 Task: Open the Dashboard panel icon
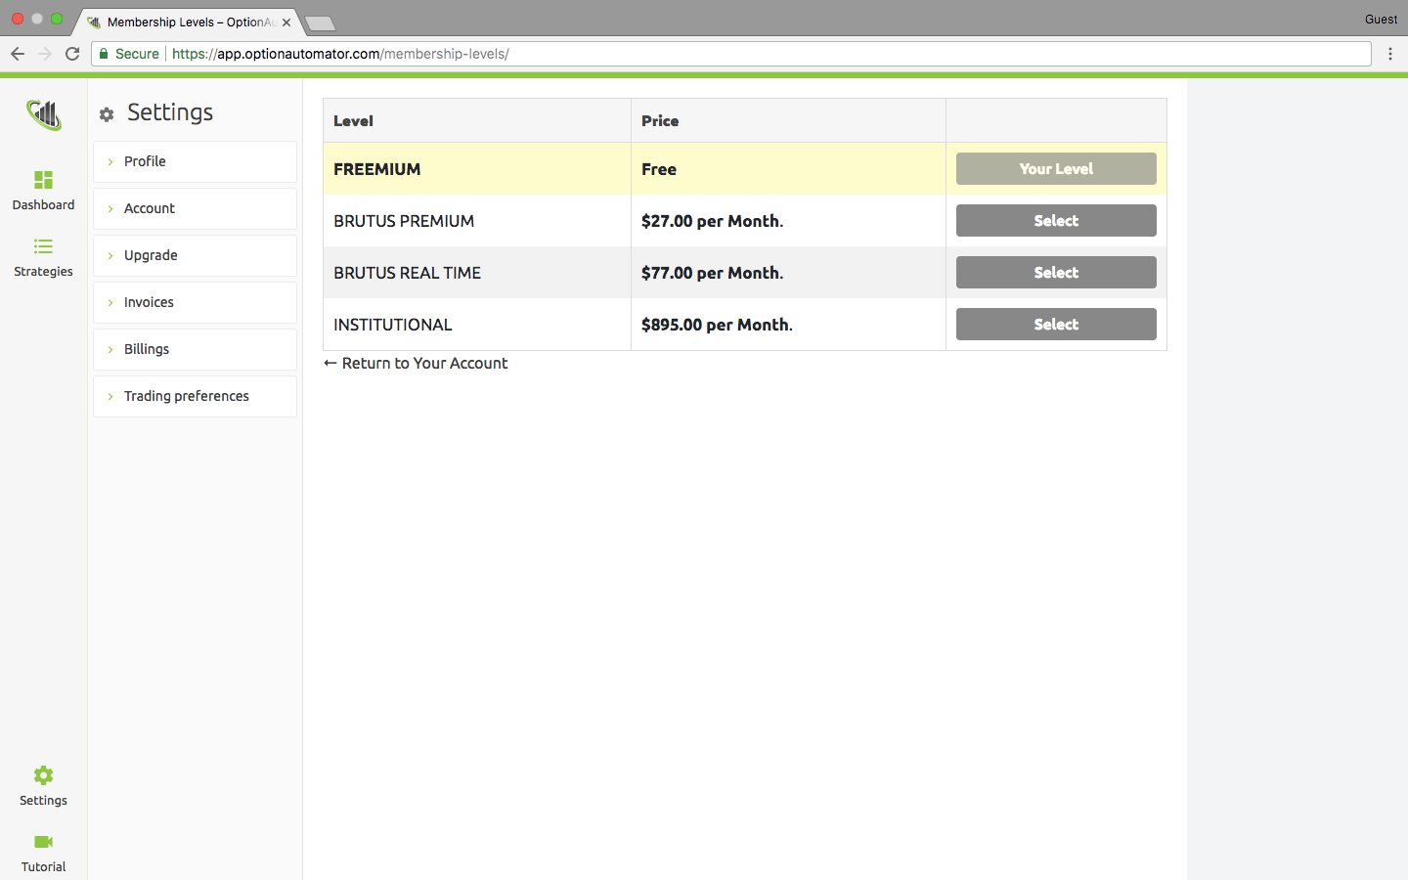point(43,180)
